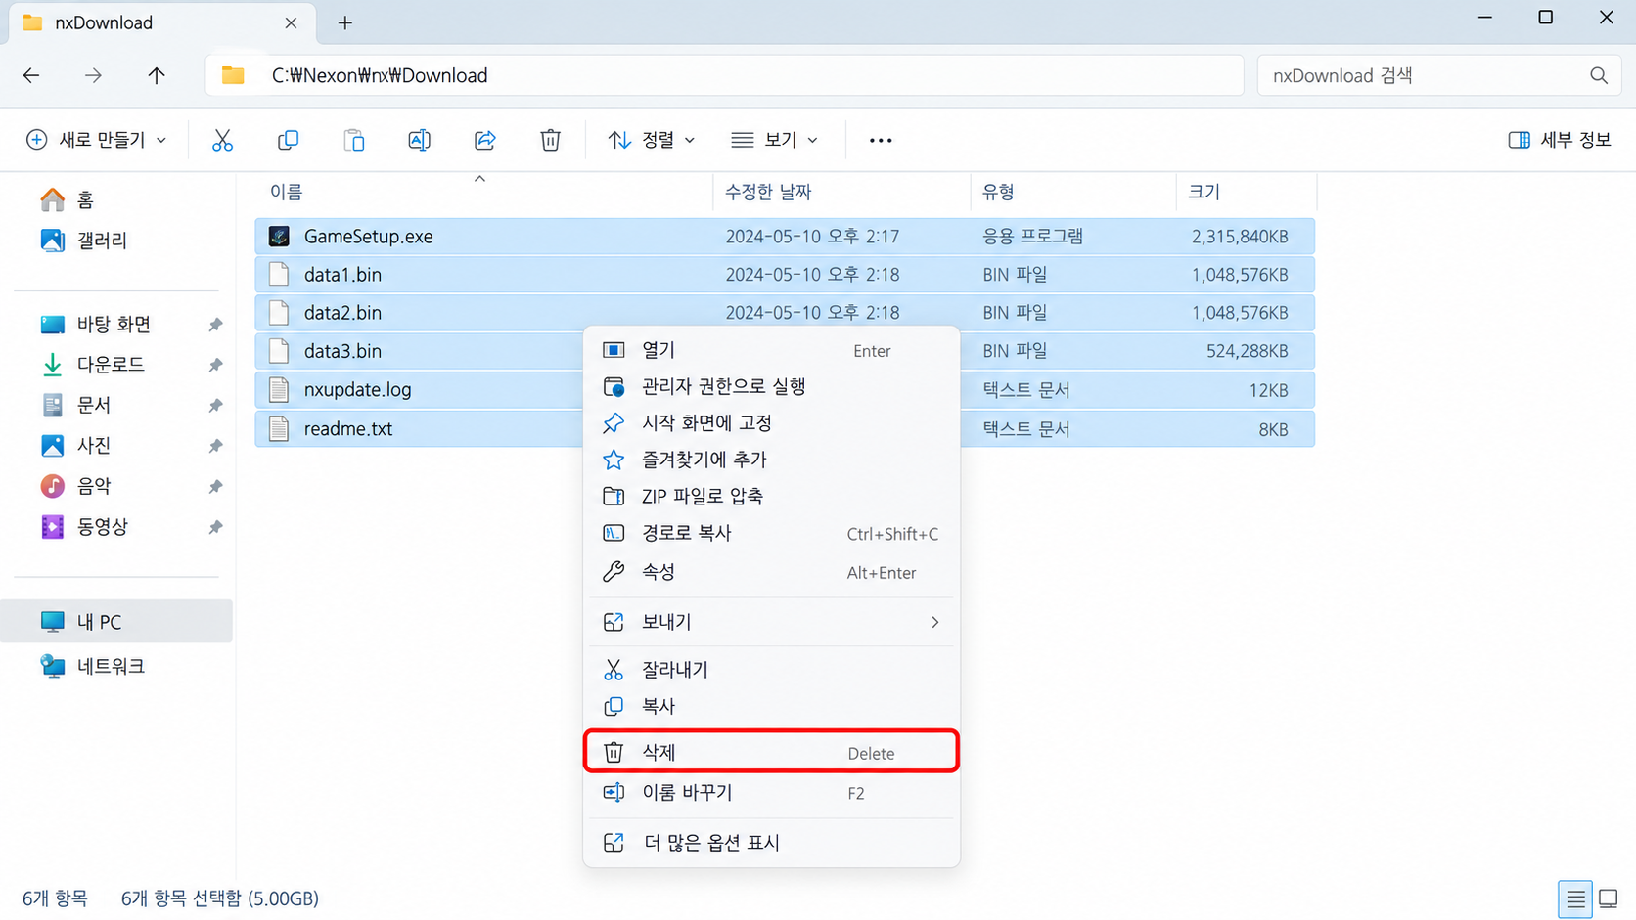Toggle the 세부 정보 details pane
Screen dimensions: 1636x920
[1560, 140]
